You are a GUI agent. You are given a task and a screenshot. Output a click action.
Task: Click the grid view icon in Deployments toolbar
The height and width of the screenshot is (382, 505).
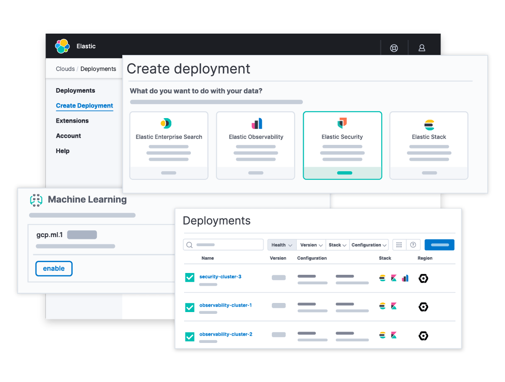click(399, 245)
